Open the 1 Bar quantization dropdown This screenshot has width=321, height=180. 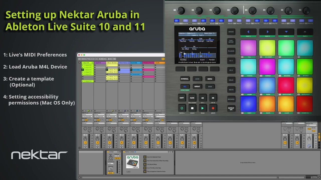click(x=113, y=59)
